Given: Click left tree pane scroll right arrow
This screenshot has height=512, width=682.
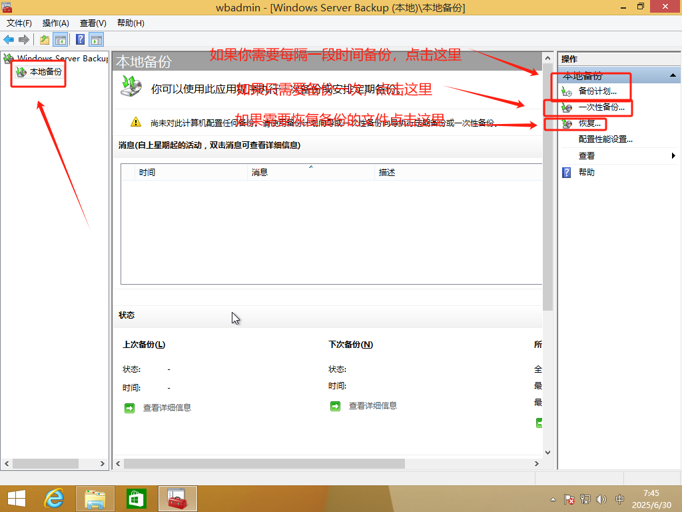Looking at the screenshot, I should pos(102,464).
